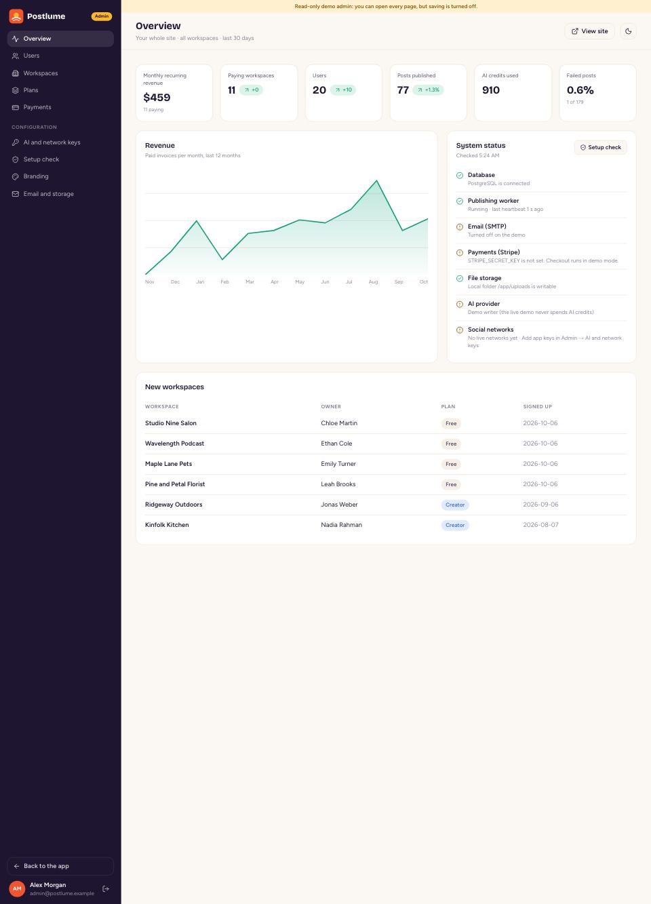Click the Database green check status icon

pos(460,175)
